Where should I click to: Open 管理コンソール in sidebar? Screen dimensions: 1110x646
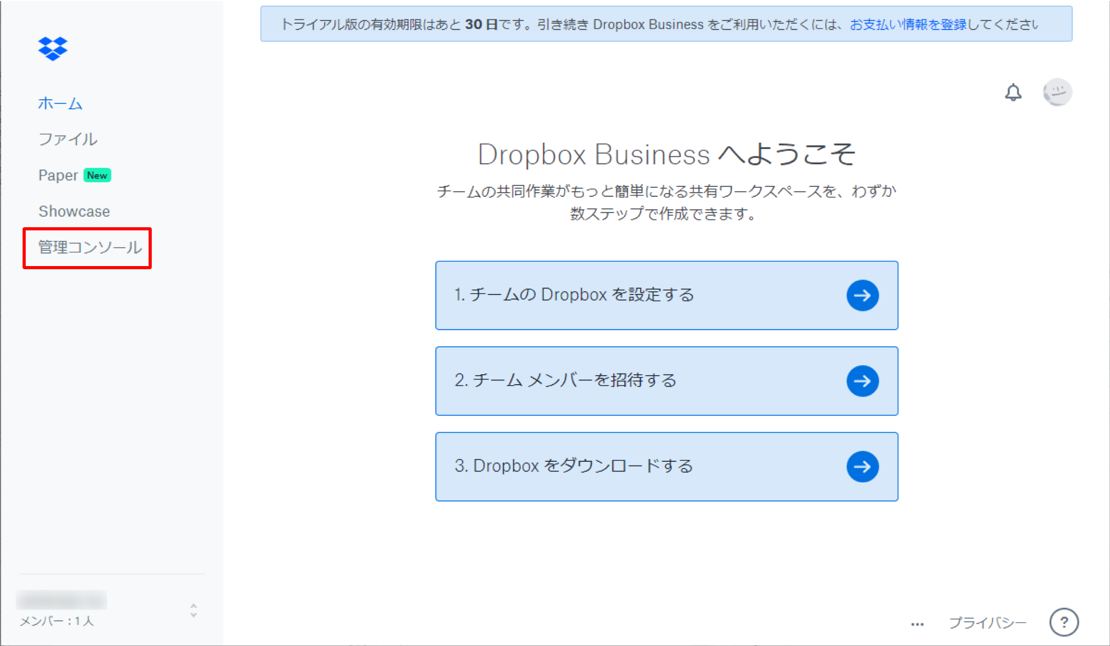pyautogui.click(x=90, y=248)
